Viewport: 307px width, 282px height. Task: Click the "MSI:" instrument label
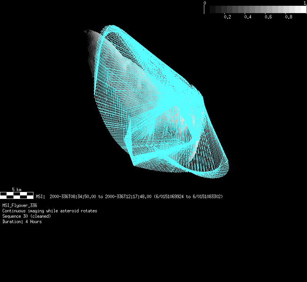click(x=40, y=197)
